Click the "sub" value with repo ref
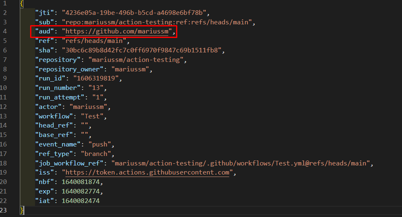Viewport: 402px width, 217px height. point(159,22)
